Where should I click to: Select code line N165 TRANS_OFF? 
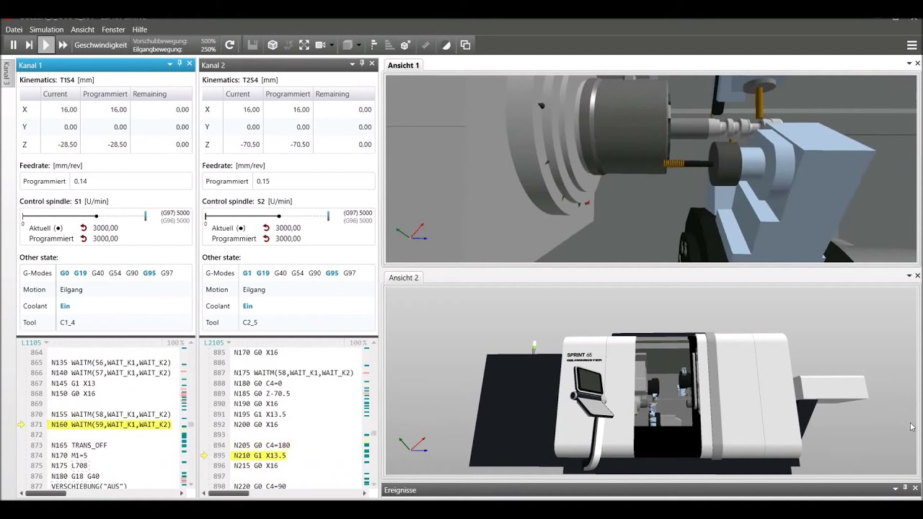(x=79, y=445)
